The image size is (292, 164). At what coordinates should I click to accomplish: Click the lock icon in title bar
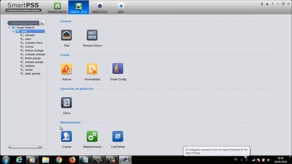point(267,4)
